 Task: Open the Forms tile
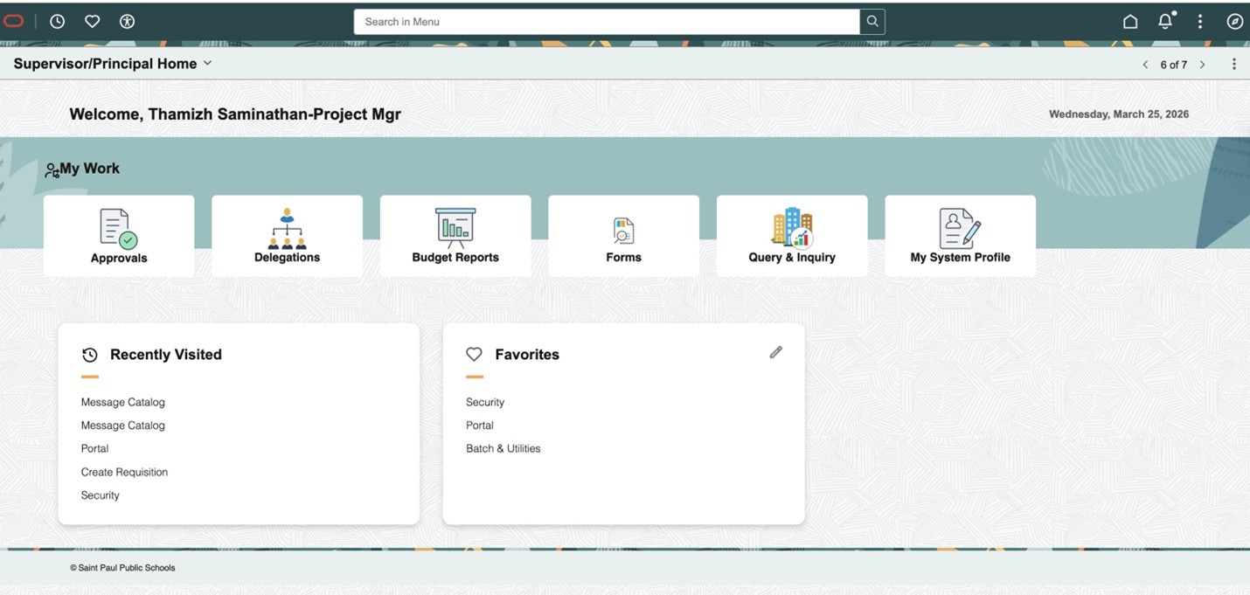623,236
